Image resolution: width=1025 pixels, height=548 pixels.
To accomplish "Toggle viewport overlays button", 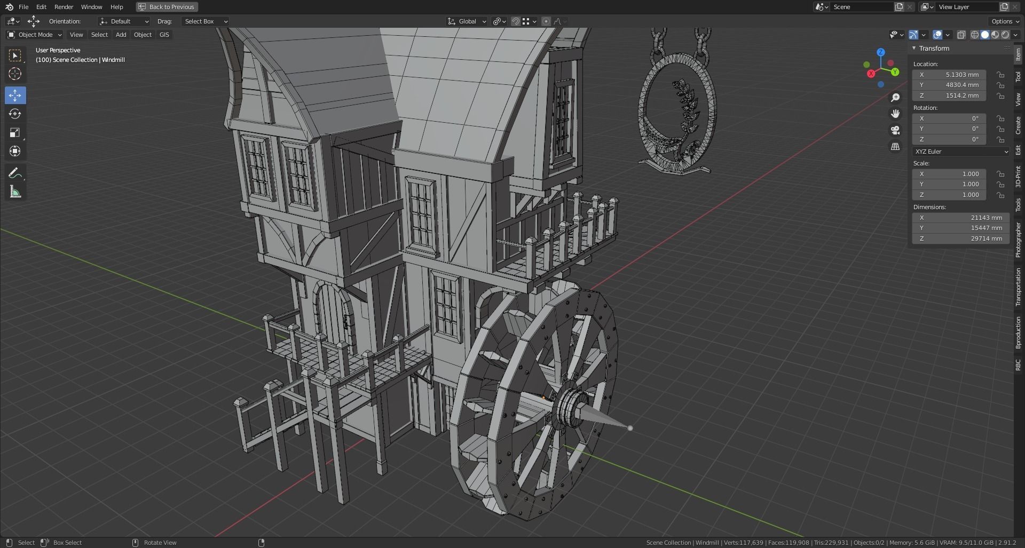I will 937,35.
